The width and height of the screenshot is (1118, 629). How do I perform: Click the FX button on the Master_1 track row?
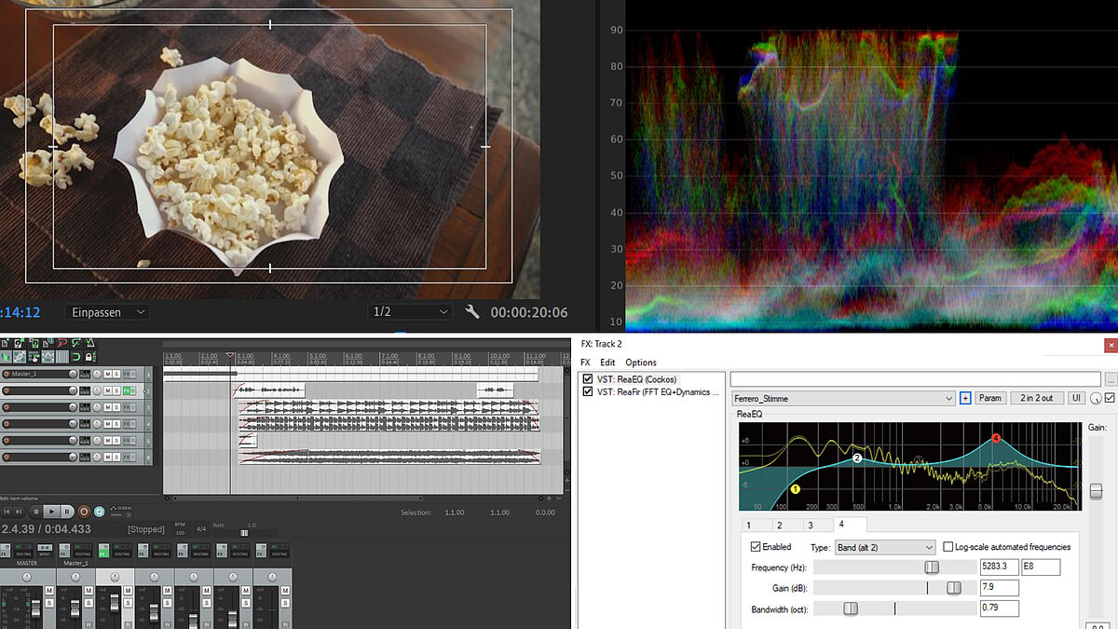click(129, 374)
